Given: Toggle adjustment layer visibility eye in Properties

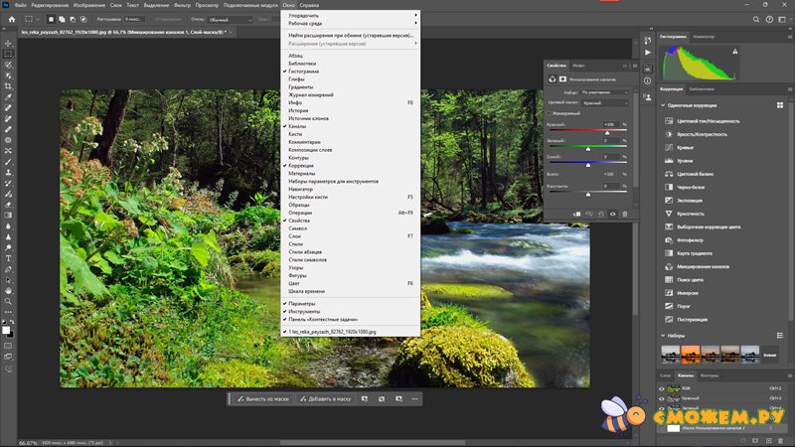Looking at the screenshot, I should [612, 214].
